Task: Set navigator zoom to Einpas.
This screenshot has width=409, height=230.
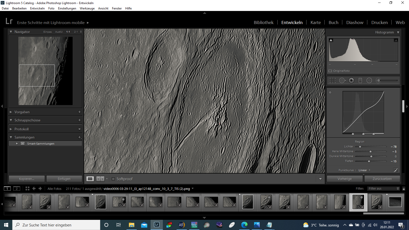Action: tap(48, 32)
